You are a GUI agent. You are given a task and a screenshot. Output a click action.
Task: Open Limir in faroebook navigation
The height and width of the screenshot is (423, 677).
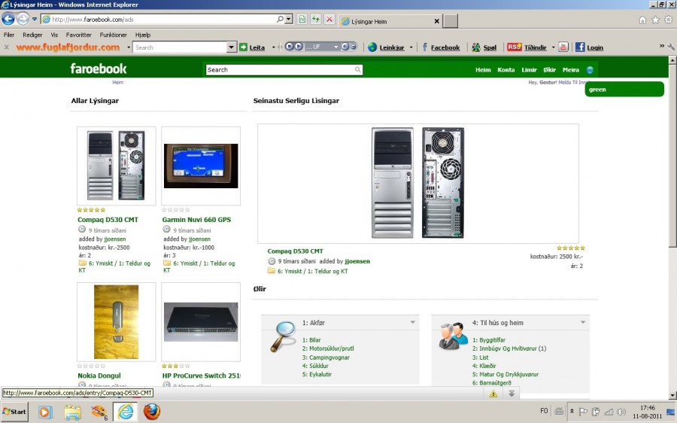[529, 69]
